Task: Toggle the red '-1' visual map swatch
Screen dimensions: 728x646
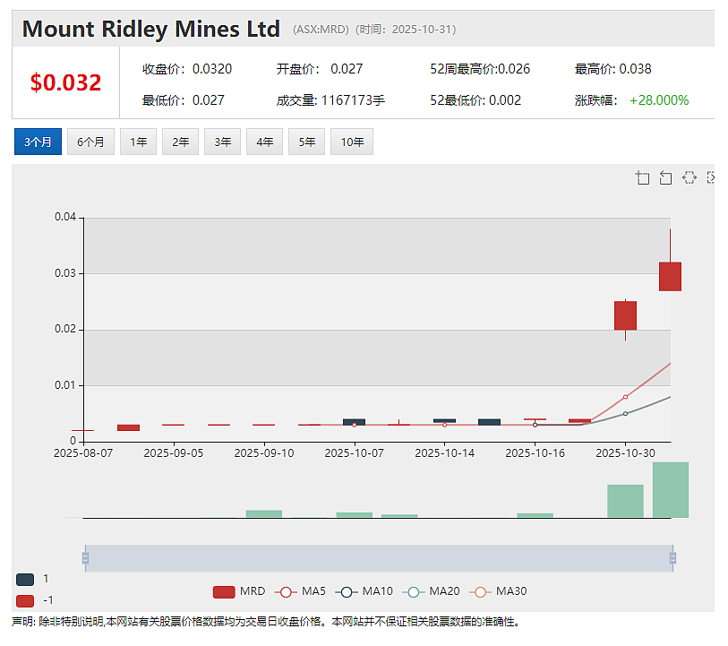Action: point(25,601)
